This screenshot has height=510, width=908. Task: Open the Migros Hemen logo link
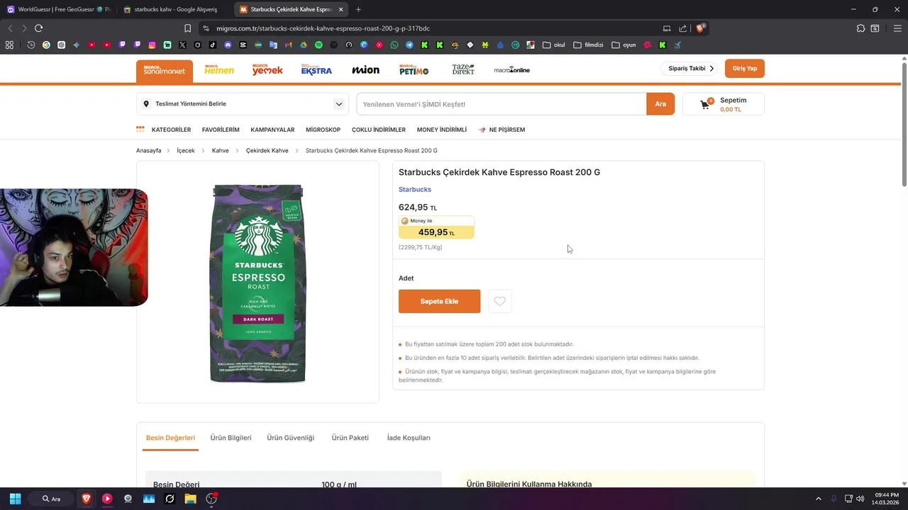pos(219,69)
